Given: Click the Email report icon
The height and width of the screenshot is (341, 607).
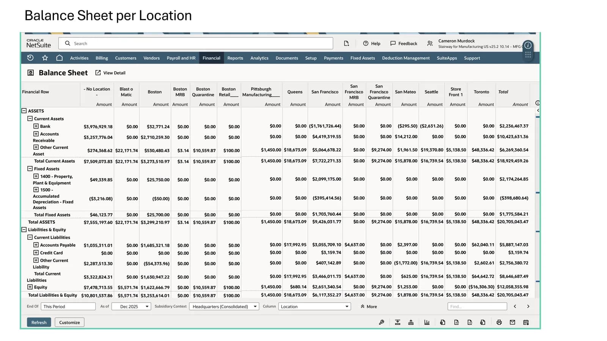Looking at the screenshot, I should click(x=513, y=322).
